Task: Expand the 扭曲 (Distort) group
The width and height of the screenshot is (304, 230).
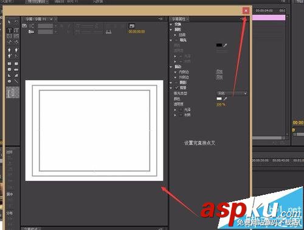Action: (175, 35)
